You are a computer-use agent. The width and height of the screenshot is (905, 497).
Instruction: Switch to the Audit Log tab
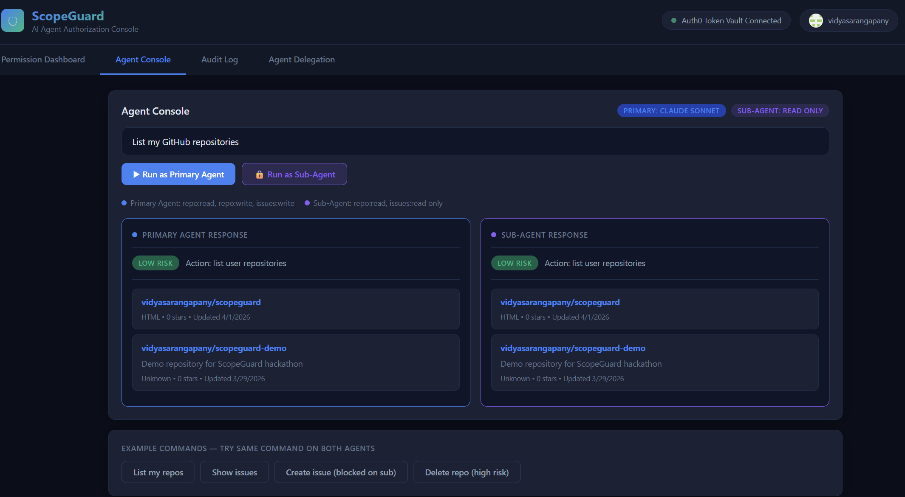tap(219, 60)
